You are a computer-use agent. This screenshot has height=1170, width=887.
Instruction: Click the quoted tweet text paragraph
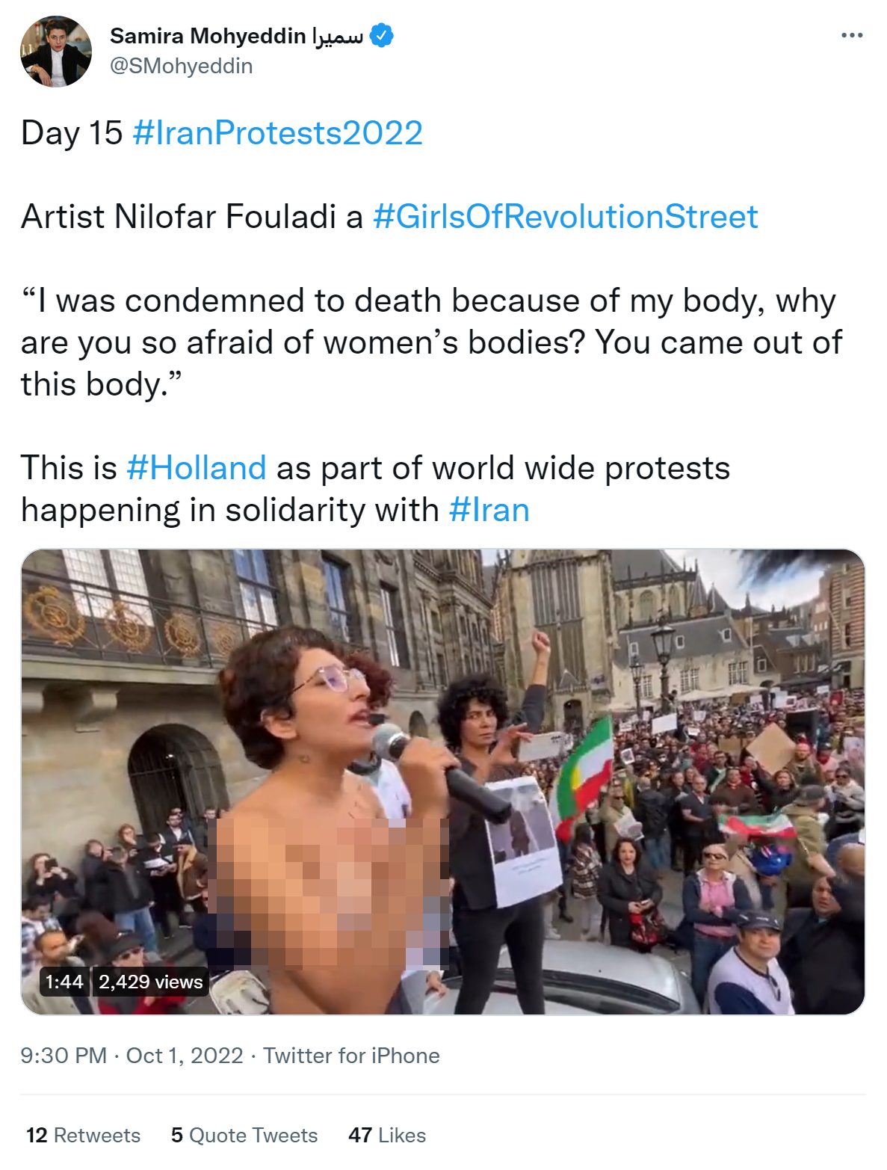(x=431, y=342)
